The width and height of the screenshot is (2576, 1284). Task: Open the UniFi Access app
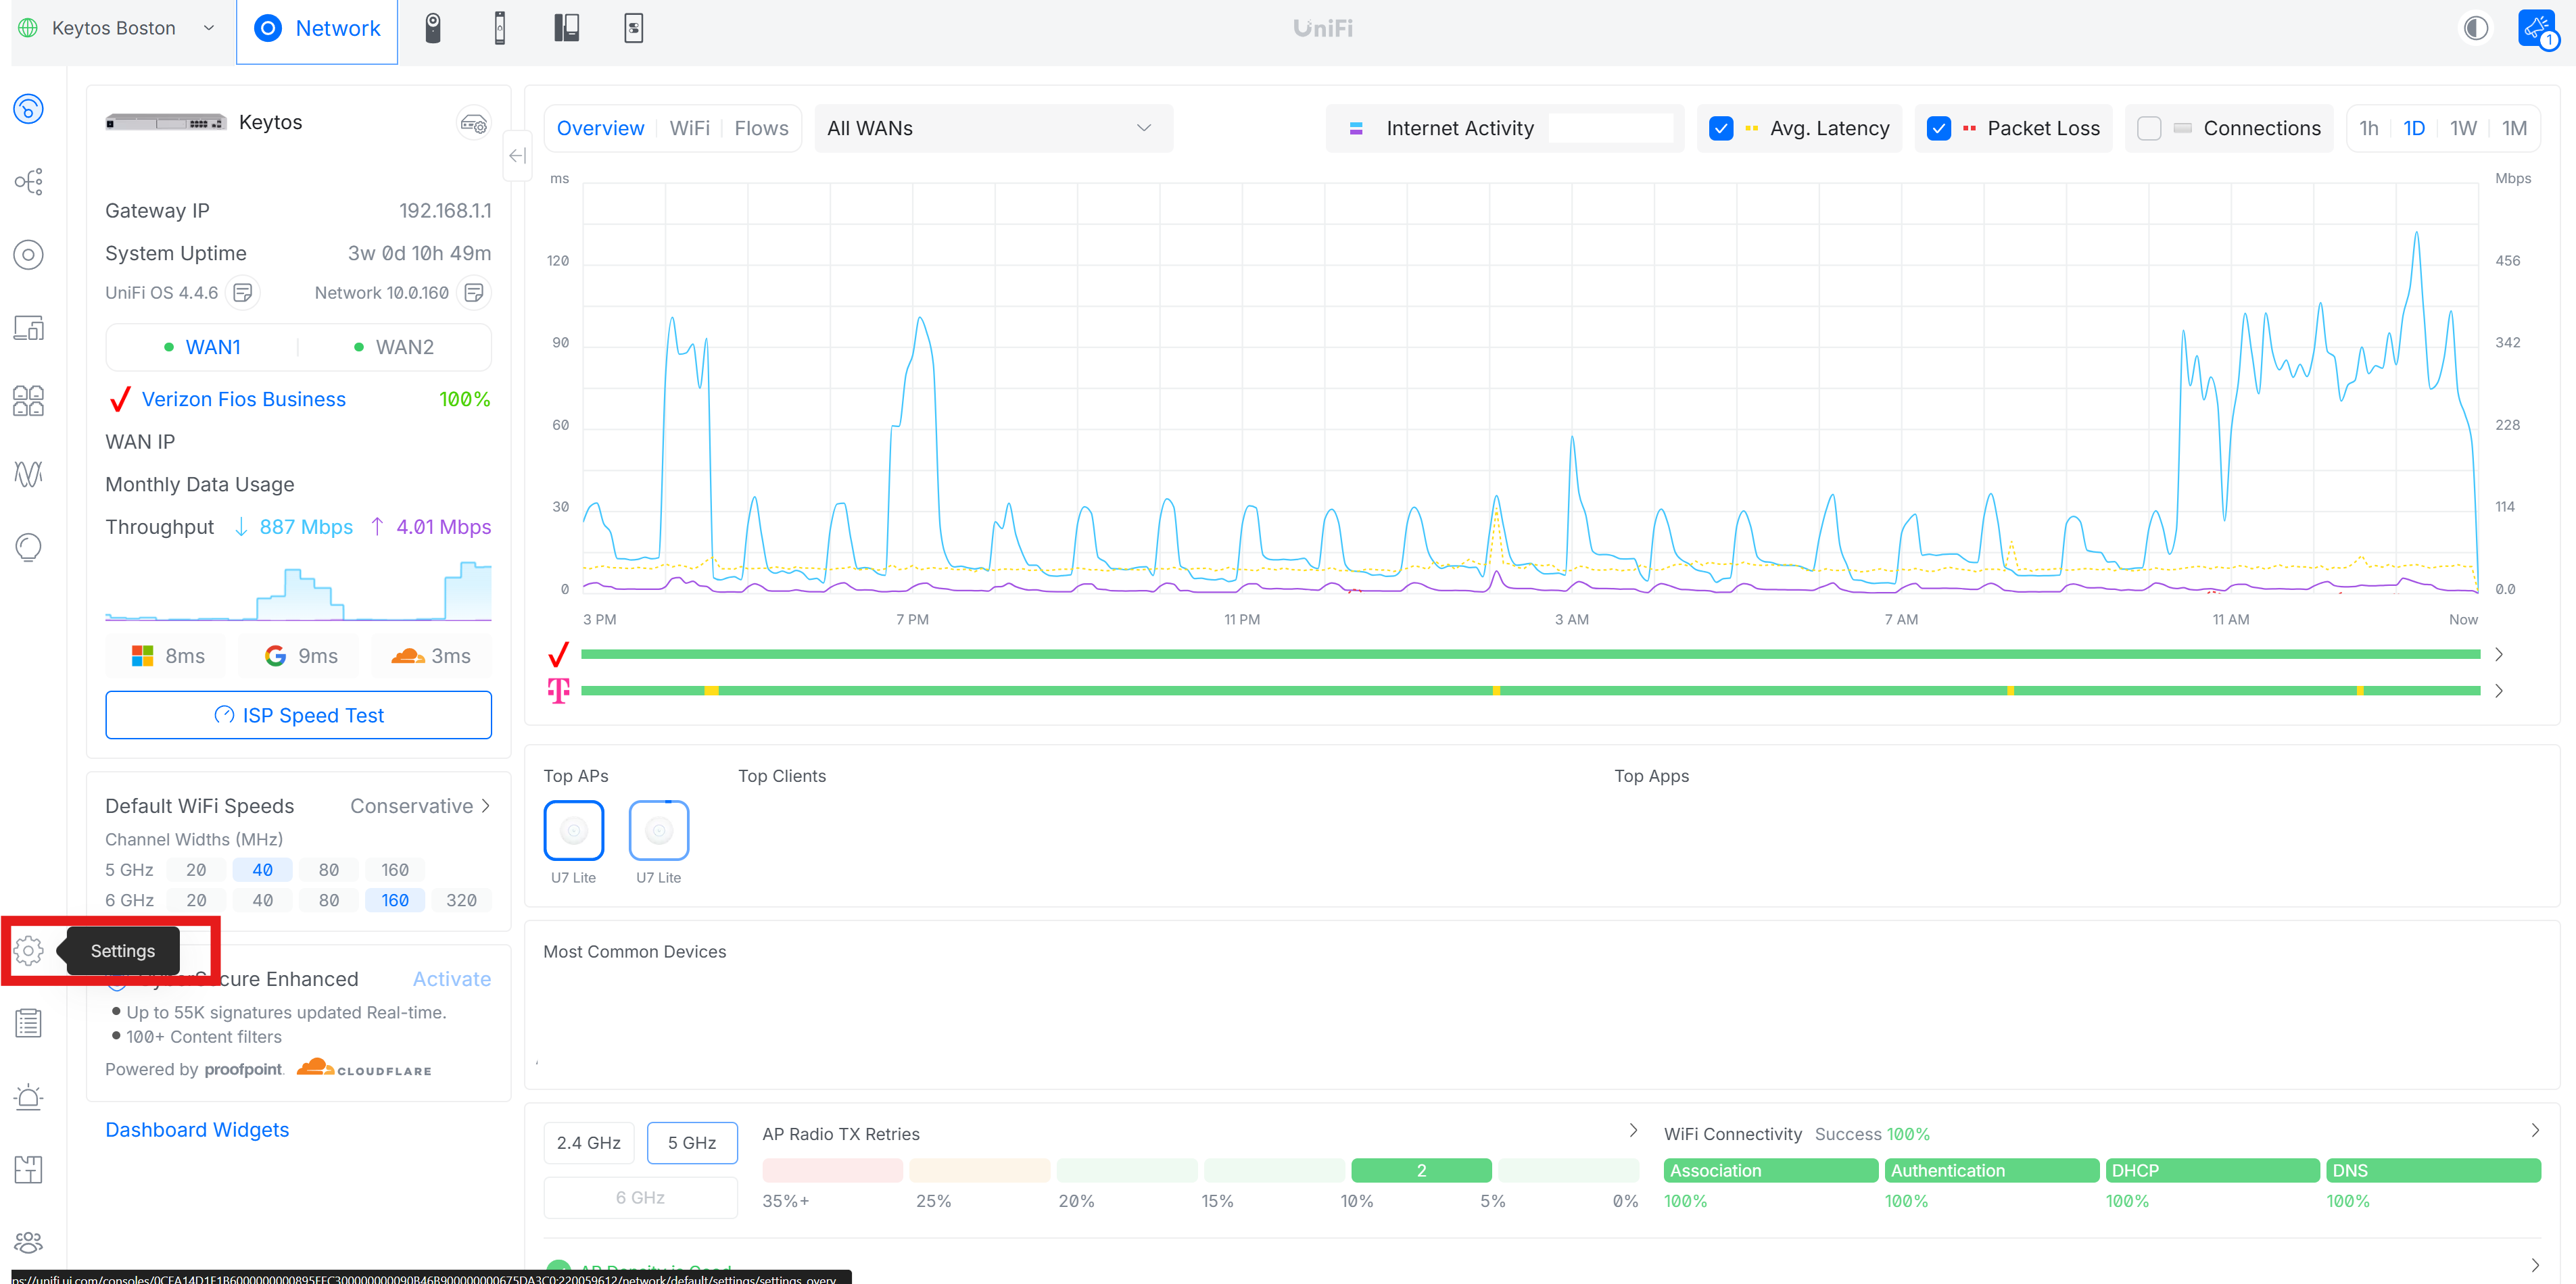click(x=500, y=27)
